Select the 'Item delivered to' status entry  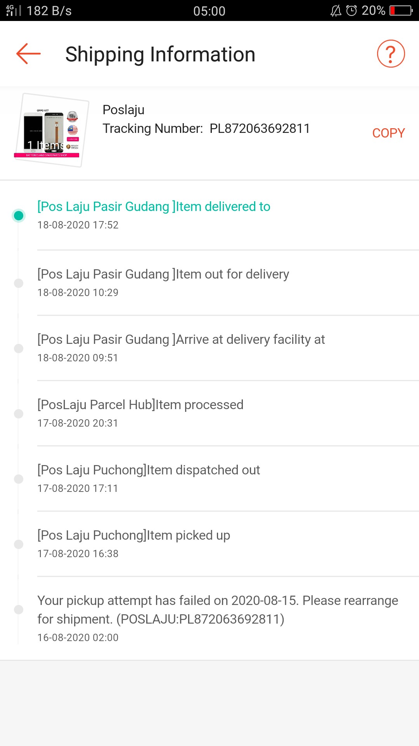[x=154, y=207]
